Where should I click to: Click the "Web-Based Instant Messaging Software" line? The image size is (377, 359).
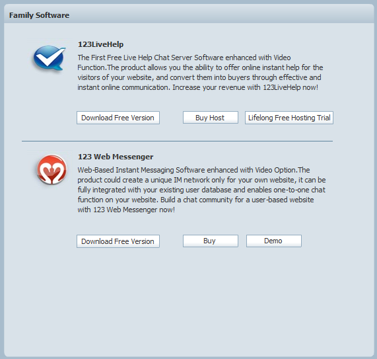click(193, 170)
